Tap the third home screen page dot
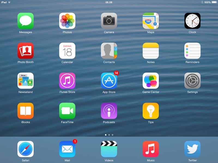This screenshot has height=163, width=218. [x=113, y=135]
